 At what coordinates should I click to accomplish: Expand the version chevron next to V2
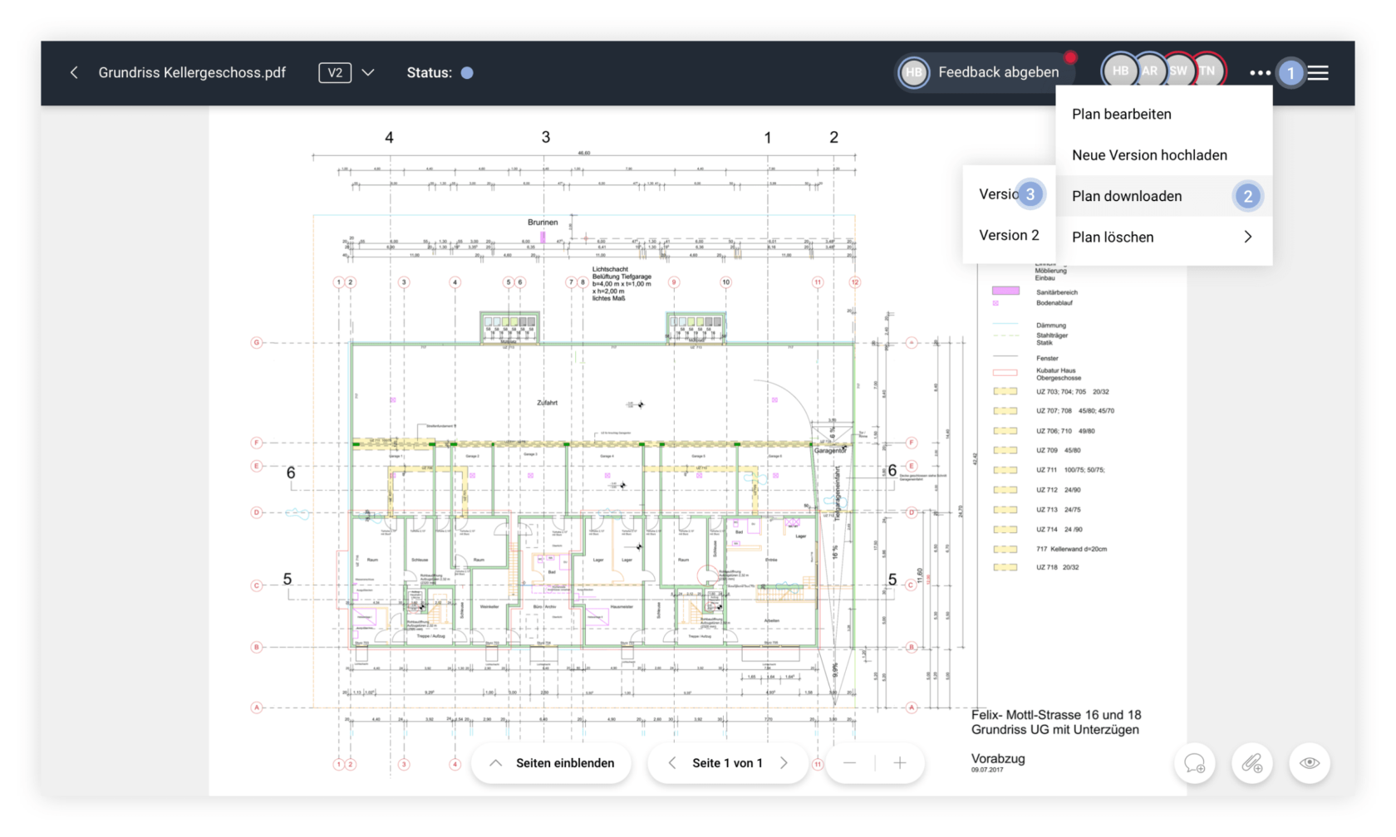(x=368, y=73)
